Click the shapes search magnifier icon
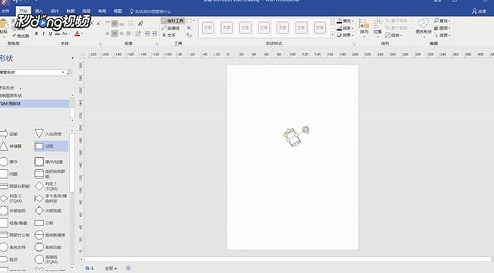The width and height of the screenshot is (494, 273). tap(69, 72)
